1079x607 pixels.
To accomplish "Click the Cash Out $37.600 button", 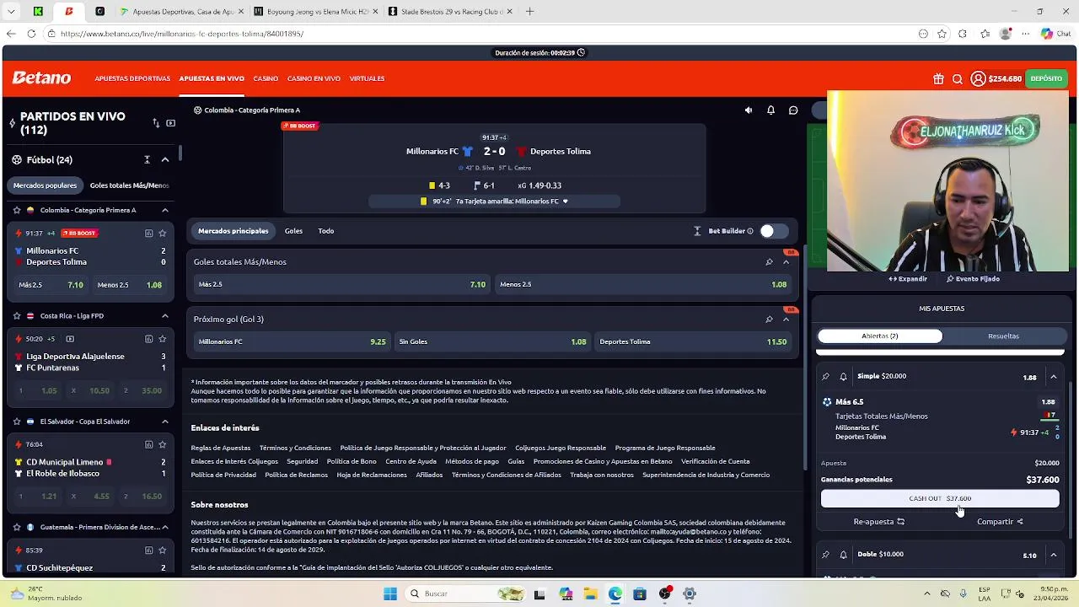I will [x=940, y=498].
